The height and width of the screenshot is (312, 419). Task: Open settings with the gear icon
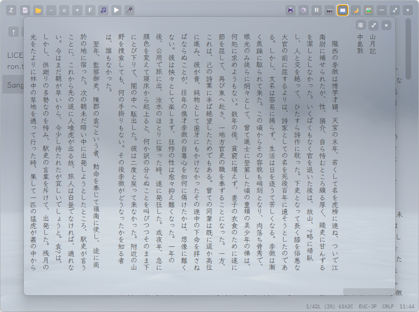(304, 10)
